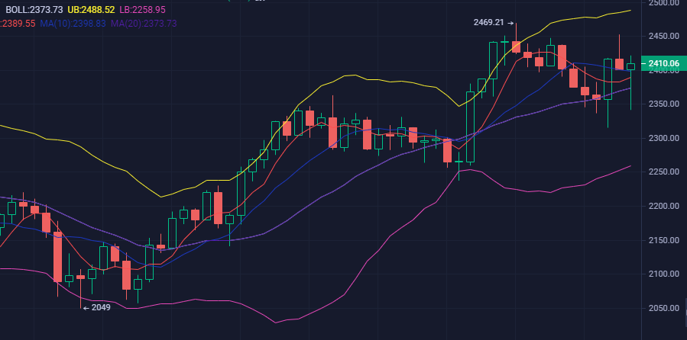Image resolution: width=687 pixels, height=340 pixels.
Task: Click the LB:2258.95 lower band value
Action: pos(142,10)
